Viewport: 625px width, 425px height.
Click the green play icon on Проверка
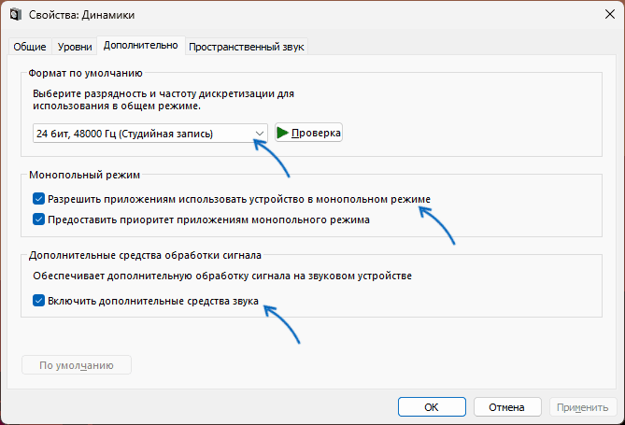[282, 133]
